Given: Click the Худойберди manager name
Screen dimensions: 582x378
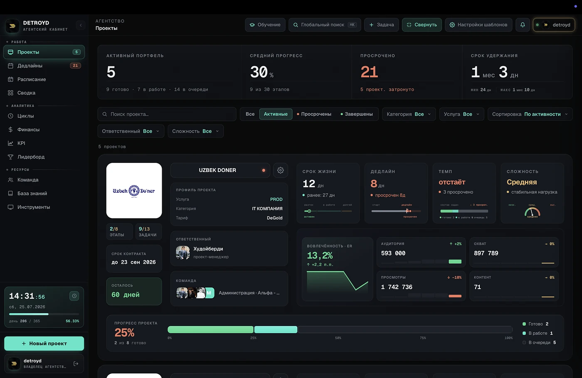Looking at the screenshot, I should click(208, 249).
